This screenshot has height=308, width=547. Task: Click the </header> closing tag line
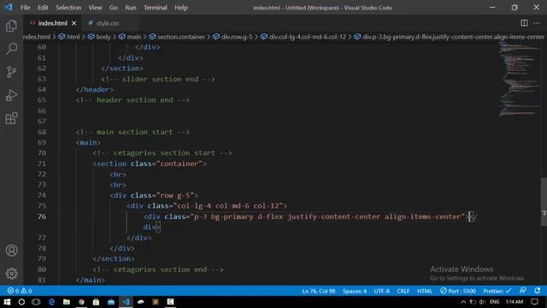95,89
